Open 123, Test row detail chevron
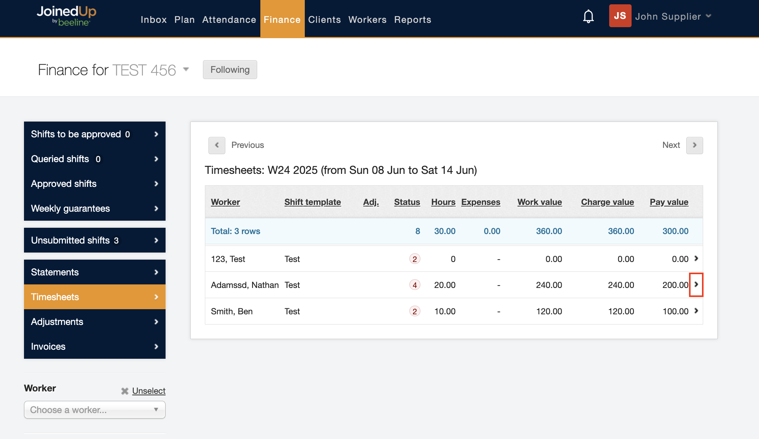Viewport: 759px width, 439px height. click(696, 258)
